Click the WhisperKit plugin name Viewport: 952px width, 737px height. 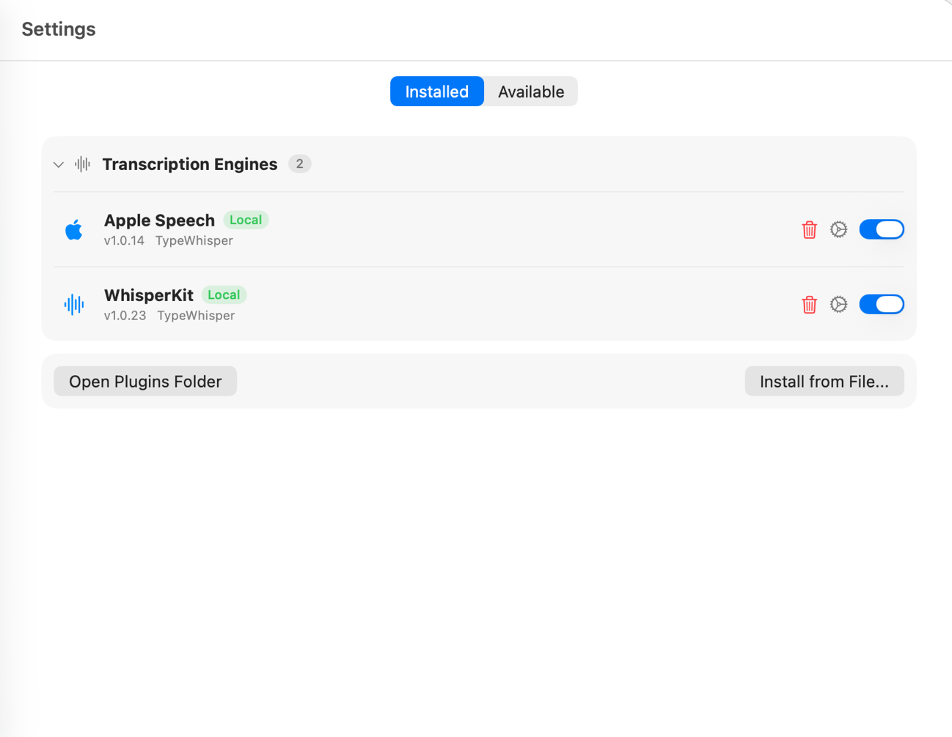coord(149,295)
